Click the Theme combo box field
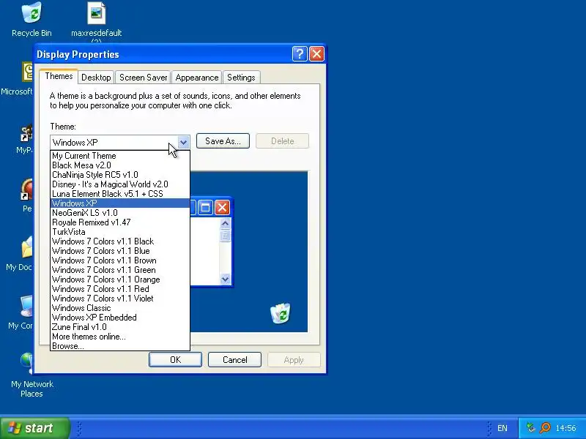Screen dimensions: 586x439 click(x=120, y=142)
